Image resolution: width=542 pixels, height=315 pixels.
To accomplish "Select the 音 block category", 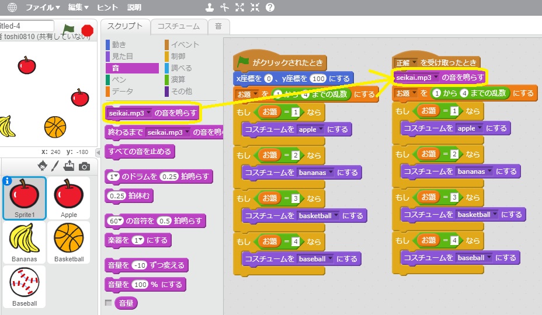I will (x=132, y=68).
